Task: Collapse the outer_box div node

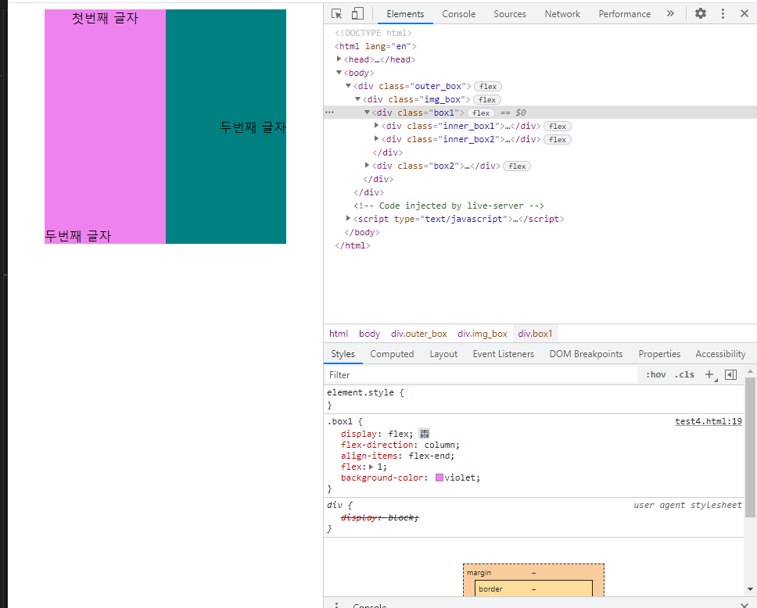Action: [348, 85]
